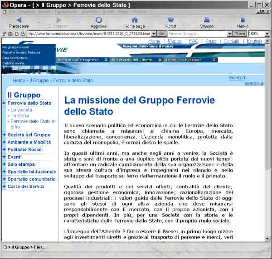Click the arrow icon beside Carta dei Servizi
This screenshot has height=259, width=272.
(x=4, y=186)
